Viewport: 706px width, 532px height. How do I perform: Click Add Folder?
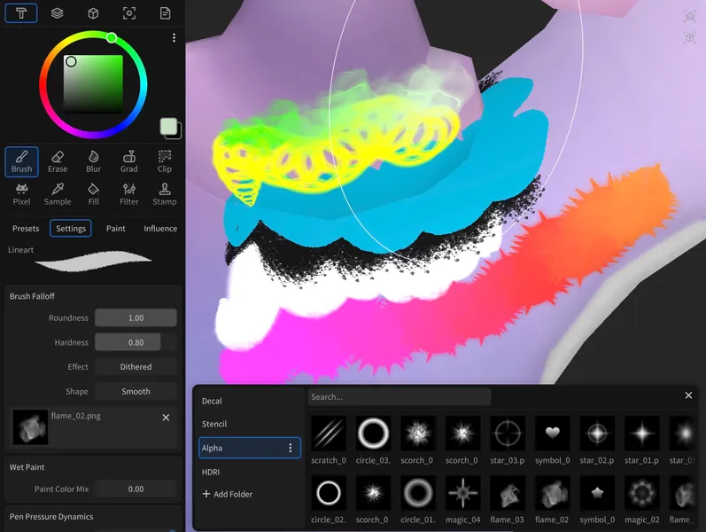tap(227, 494)
